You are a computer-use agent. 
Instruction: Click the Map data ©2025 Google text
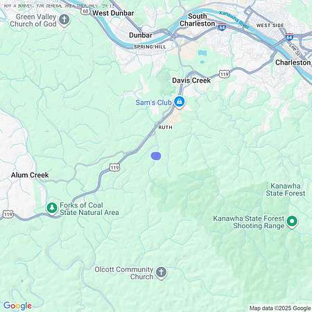[280, 308]
